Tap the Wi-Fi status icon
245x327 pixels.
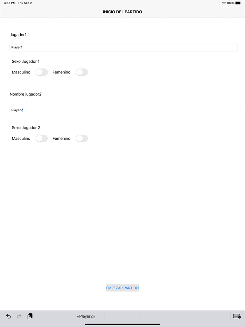pos(224,3)
